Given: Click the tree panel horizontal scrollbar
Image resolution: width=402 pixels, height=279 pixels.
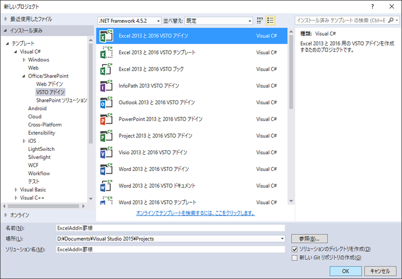Looking at the screenshot, I should [x=43, y=206].
